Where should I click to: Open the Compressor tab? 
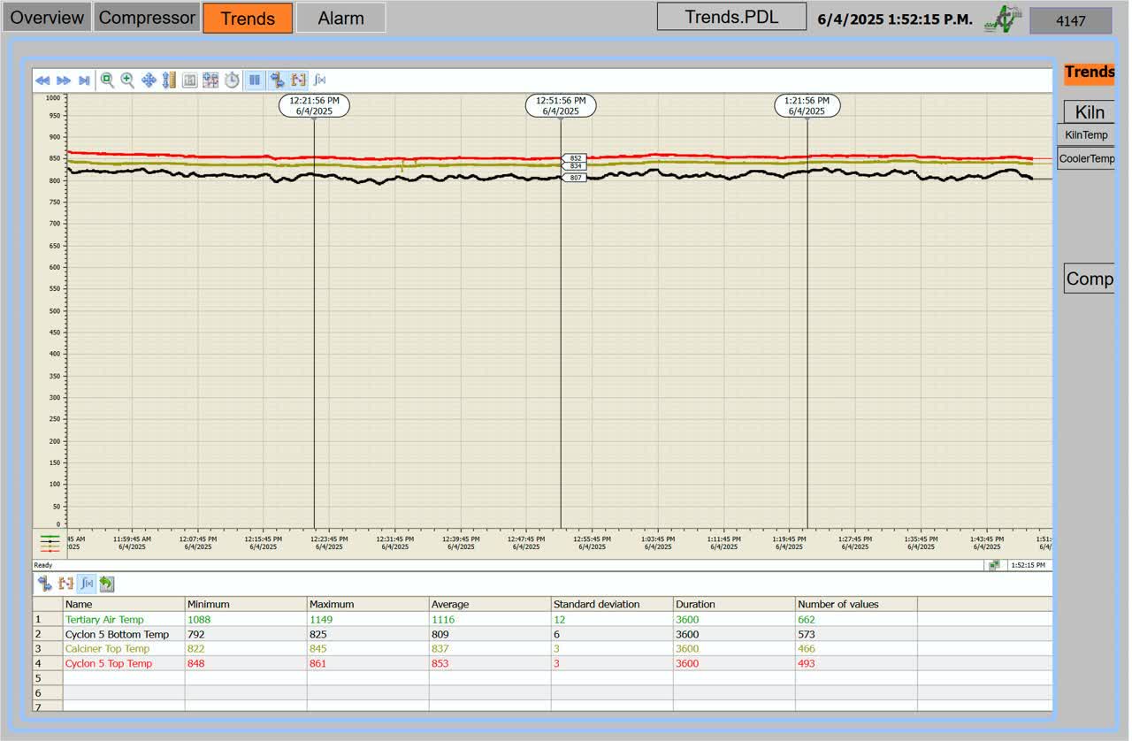pos(147,18)
